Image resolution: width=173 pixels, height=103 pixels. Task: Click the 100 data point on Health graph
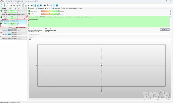[101, 64]
